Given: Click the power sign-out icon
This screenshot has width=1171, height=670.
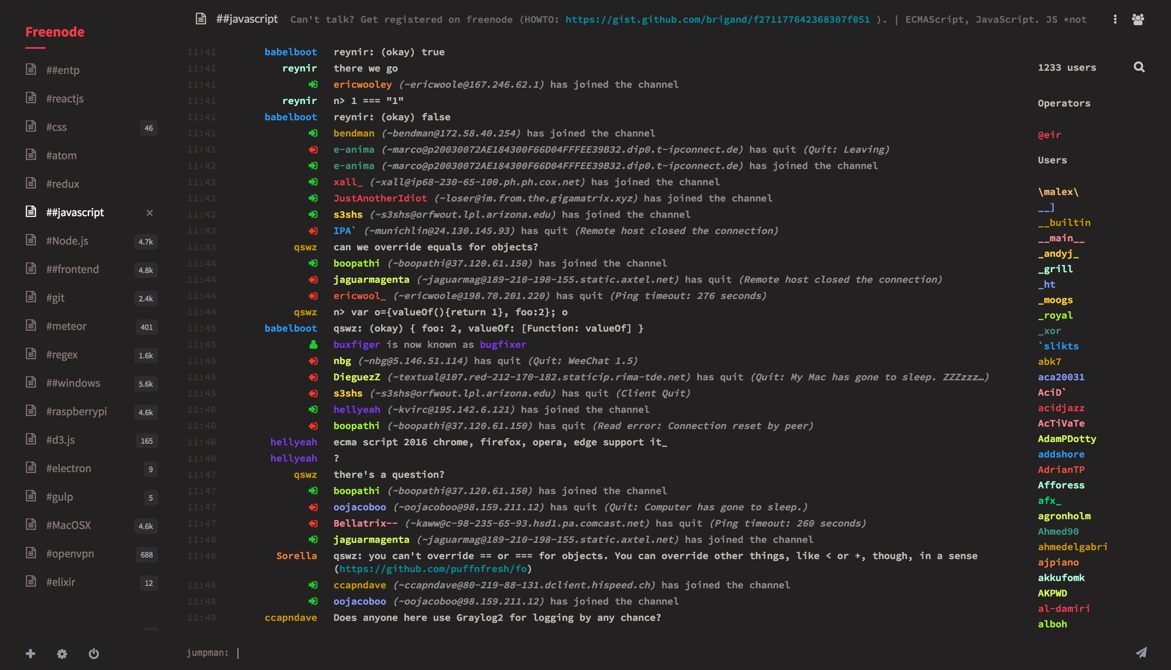Looking at the screenshot, I should point(94,653).
